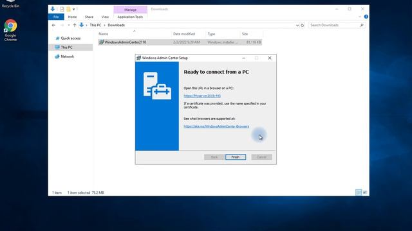Viewport: 412px width, 231px height.
Task: Open the recent locations dropdown arrow
Action: point(69,25)
